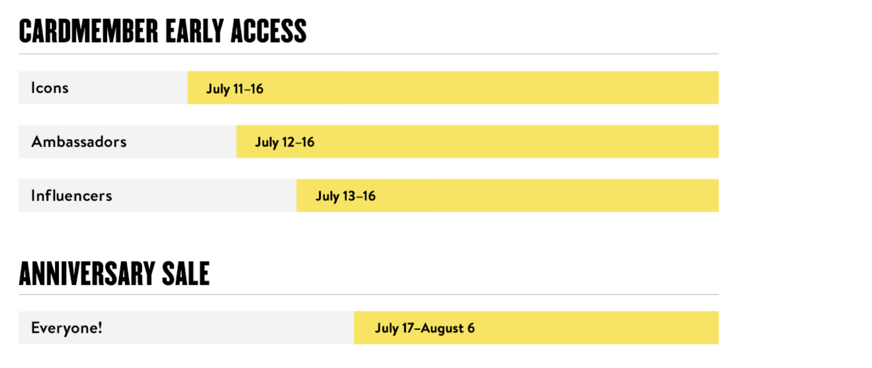Click the Everyone yellow date bar
872x368 pixels.
(x=536, y=328)
